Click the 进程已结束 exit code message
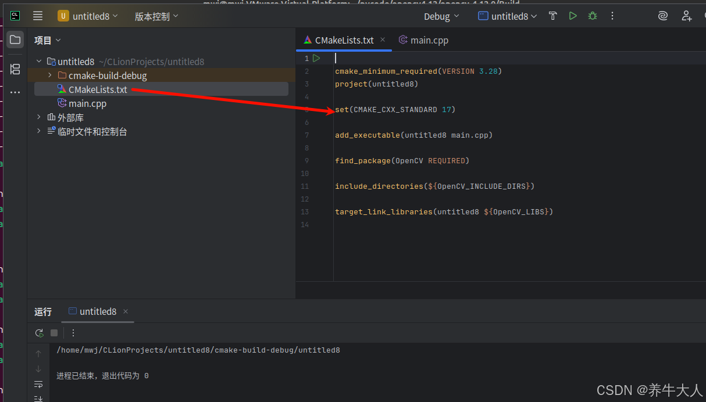The image size is (706, 402). [x=102, y=376]
